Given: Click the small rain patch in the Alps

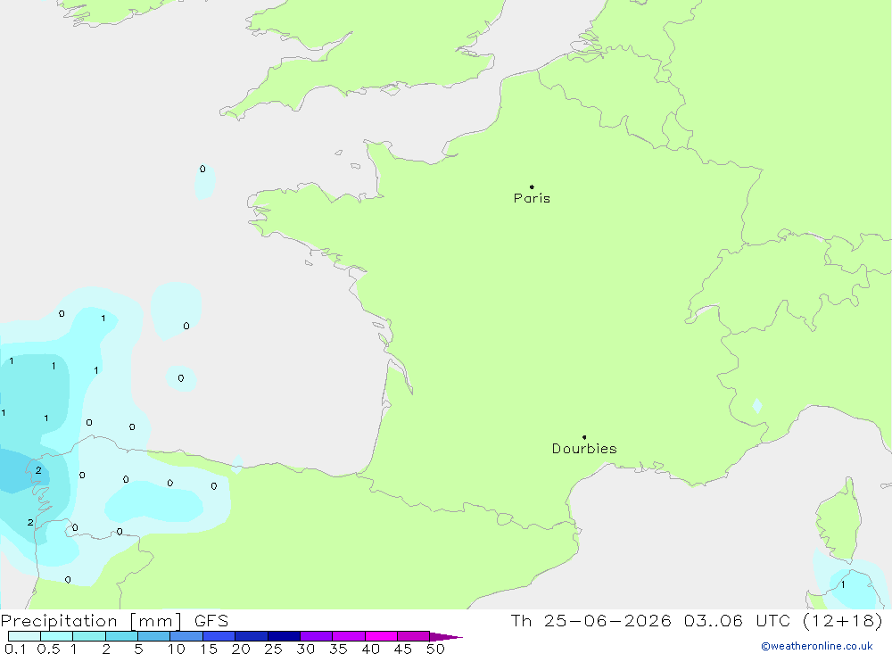Looking at the screenshot, I should [x=757, y=406].
